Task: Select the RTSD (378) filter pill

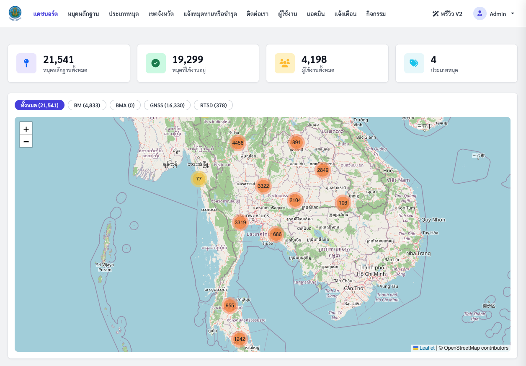Action: (213, 105)
